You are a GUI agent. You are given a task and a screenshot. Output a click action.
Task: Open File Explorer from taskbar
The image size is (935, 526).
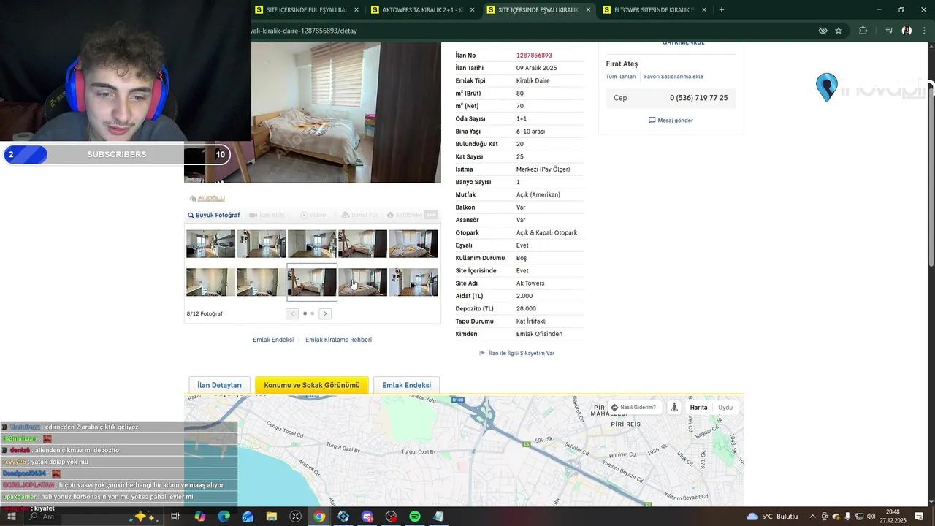(272, 517)
